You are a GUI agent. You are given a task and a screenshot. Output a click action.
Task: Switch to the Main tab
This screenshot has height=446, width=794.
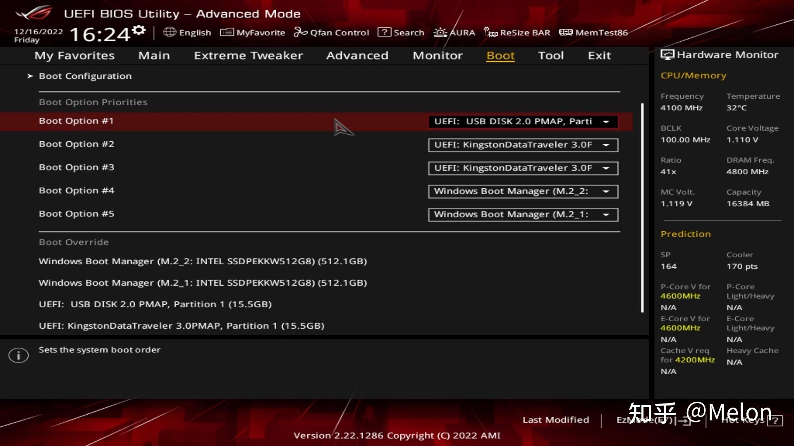point(154,55)
